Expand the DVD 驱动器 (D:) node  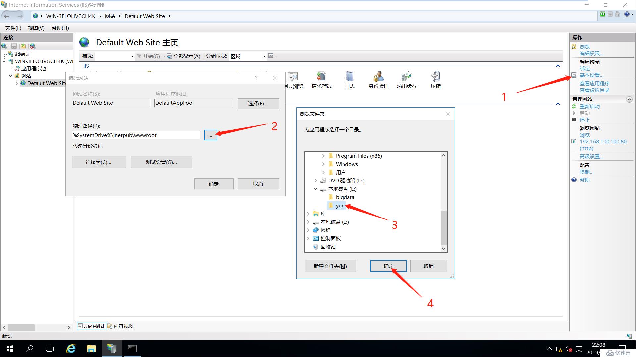316,180
